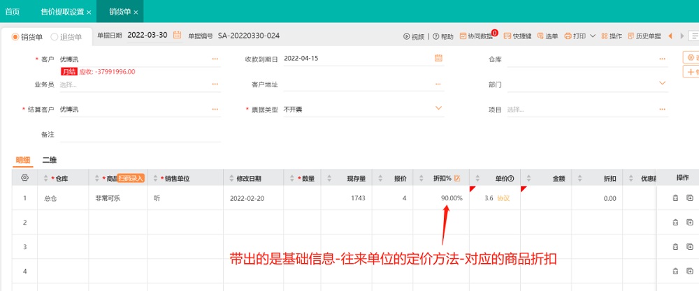699x291 pixels.
Task: Delete row 4 with the trash icon
Action: pos(675,271)
